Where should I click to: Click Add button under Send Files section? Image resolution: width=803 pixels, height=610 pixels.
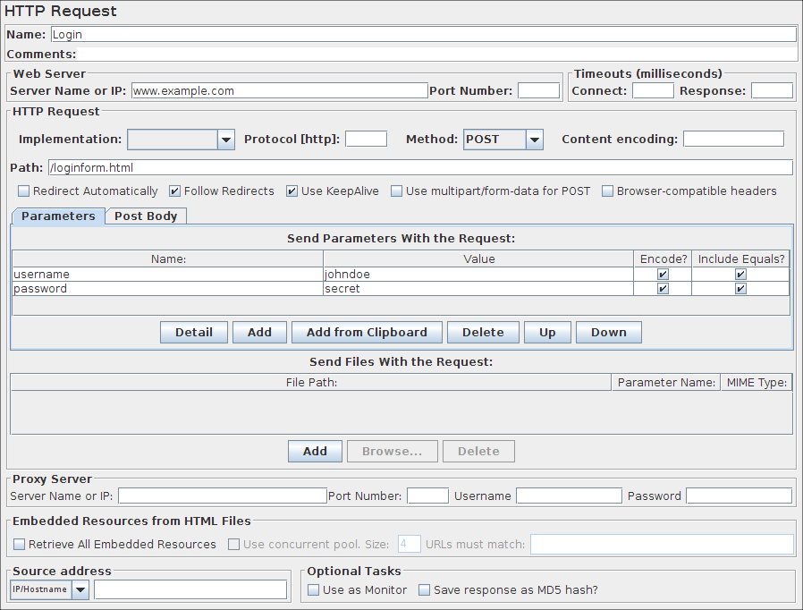[x=315, y=451]
